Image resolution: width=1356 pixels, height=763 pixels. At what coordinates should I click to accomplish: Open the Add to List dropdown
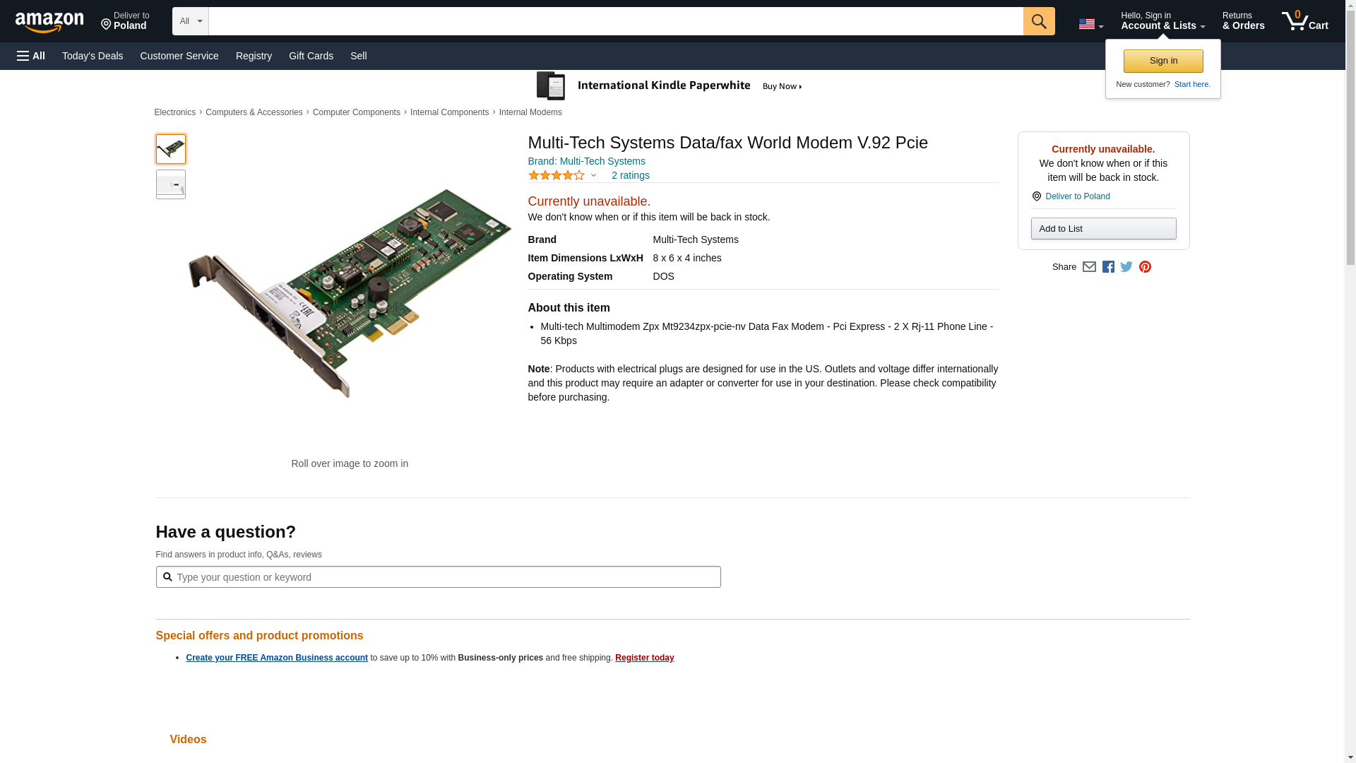pyautogui.click(x=1103, y=229)
